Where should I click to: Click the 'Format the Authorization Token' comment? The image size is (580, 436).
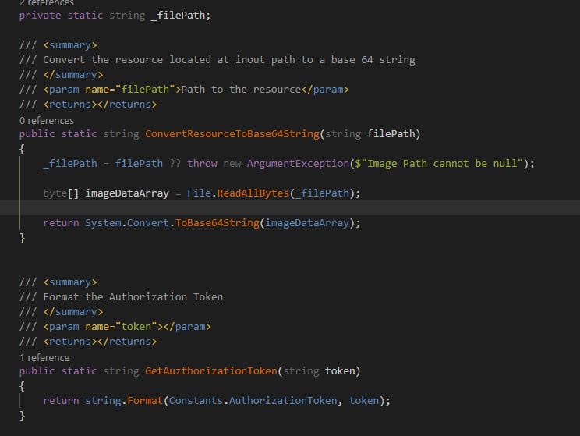click(x=133, y=297)
